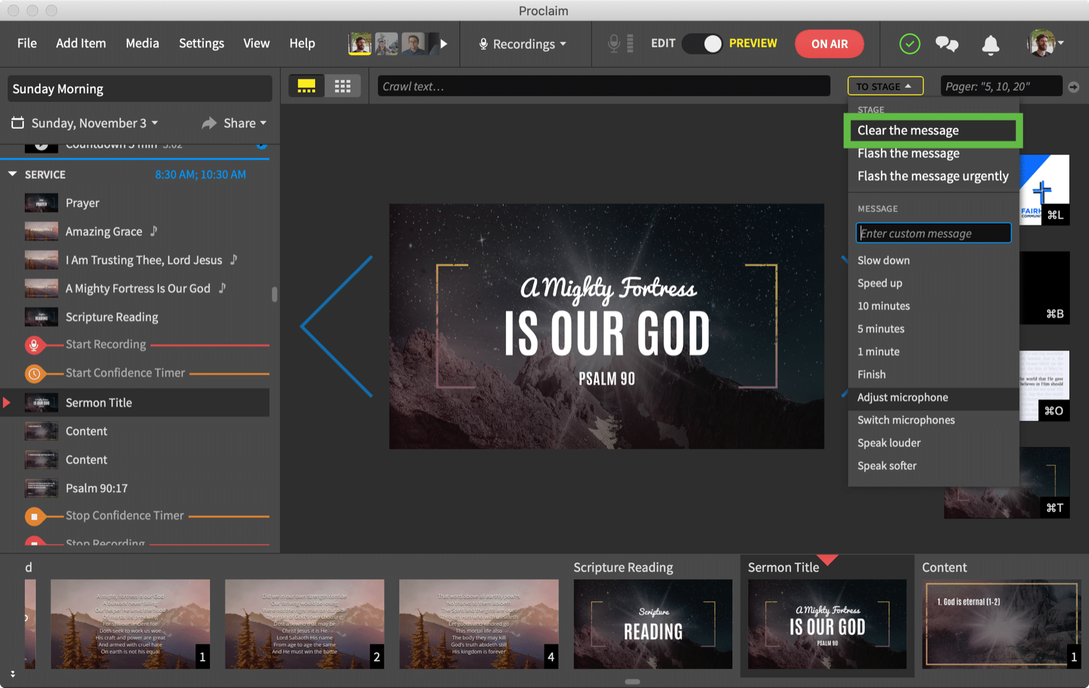Open the Settings menu

click(201, 43)
